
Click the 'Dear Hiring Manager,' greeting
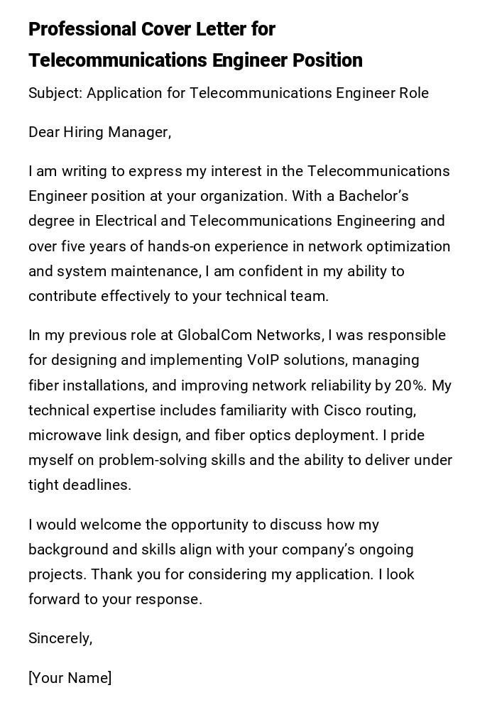(x=99, y=132)
